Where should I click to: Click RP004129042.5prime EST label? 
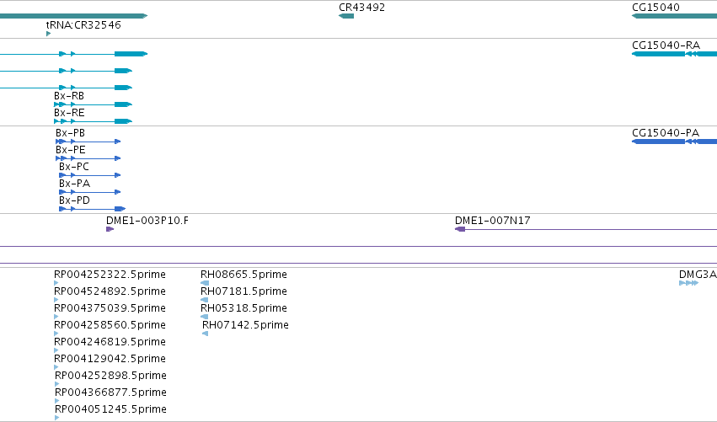point(110,359)
